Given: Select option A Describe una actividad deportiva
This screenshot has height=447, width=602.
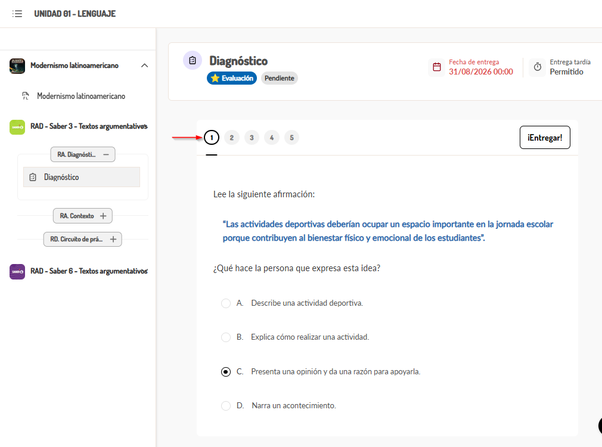Looking at the screenshot, I should [226, 303].
